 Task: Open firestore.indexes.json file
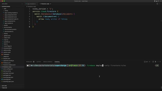click(x=9, y=65)
